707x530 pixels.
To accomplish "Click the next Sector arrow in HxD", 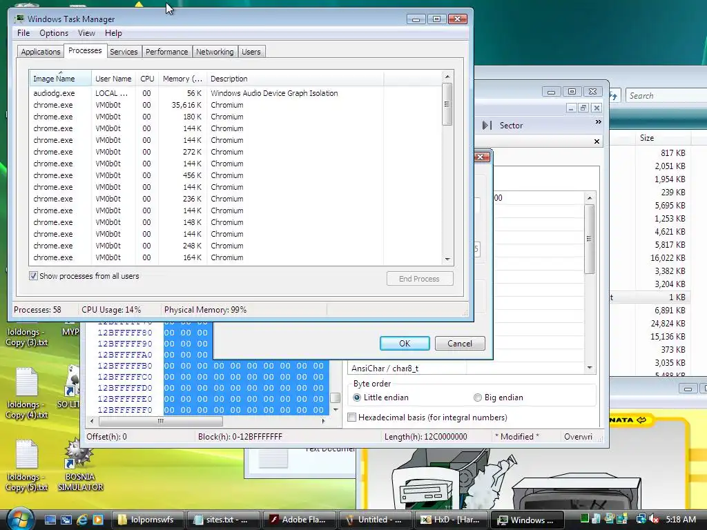I will click(487, 126).
